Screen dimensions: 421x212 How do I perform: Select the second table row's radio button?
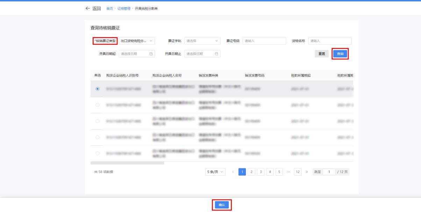97,105
